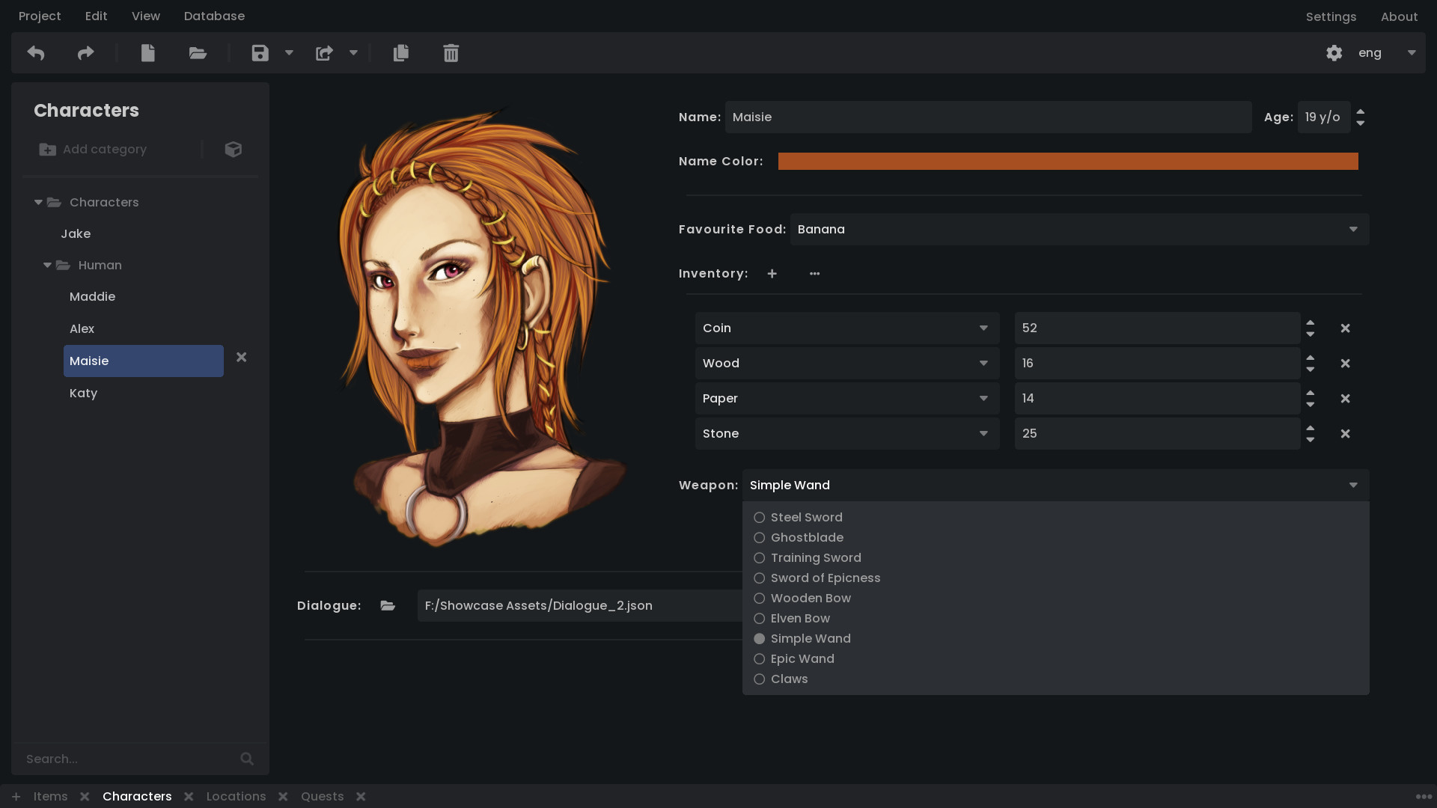Viewport: 1437px width, 808px height.
Task: Select the character Katy in the list
Action: tap(83, 393)
